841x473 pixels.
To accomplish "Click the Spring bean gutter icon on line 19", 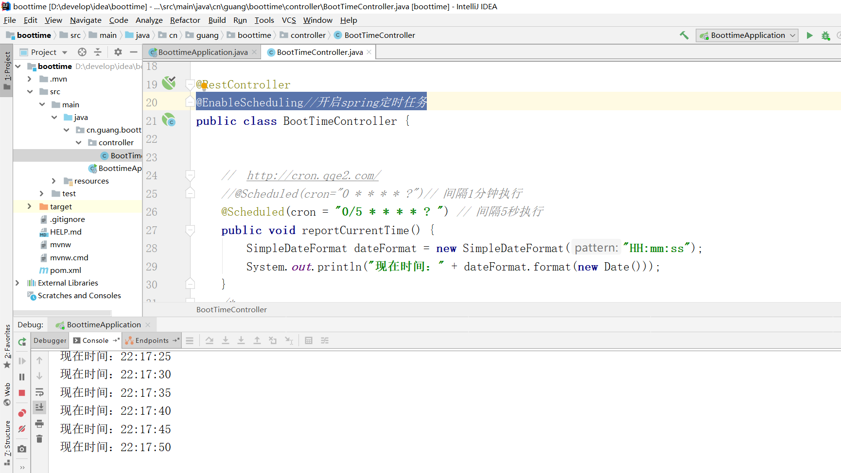I will [x=169, y=83].
